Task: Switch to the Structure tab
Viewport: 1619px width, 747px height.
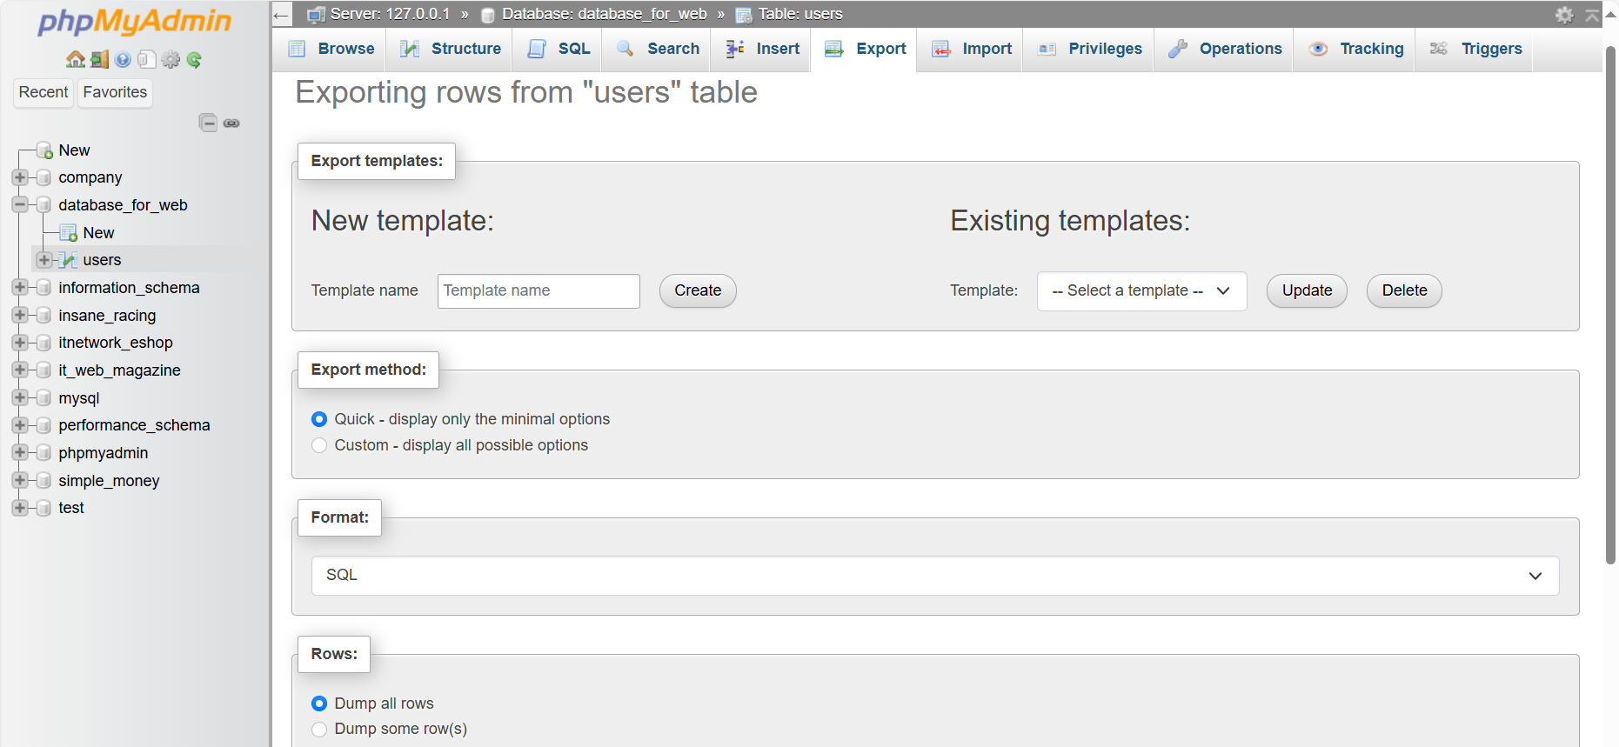Action: 451,49
